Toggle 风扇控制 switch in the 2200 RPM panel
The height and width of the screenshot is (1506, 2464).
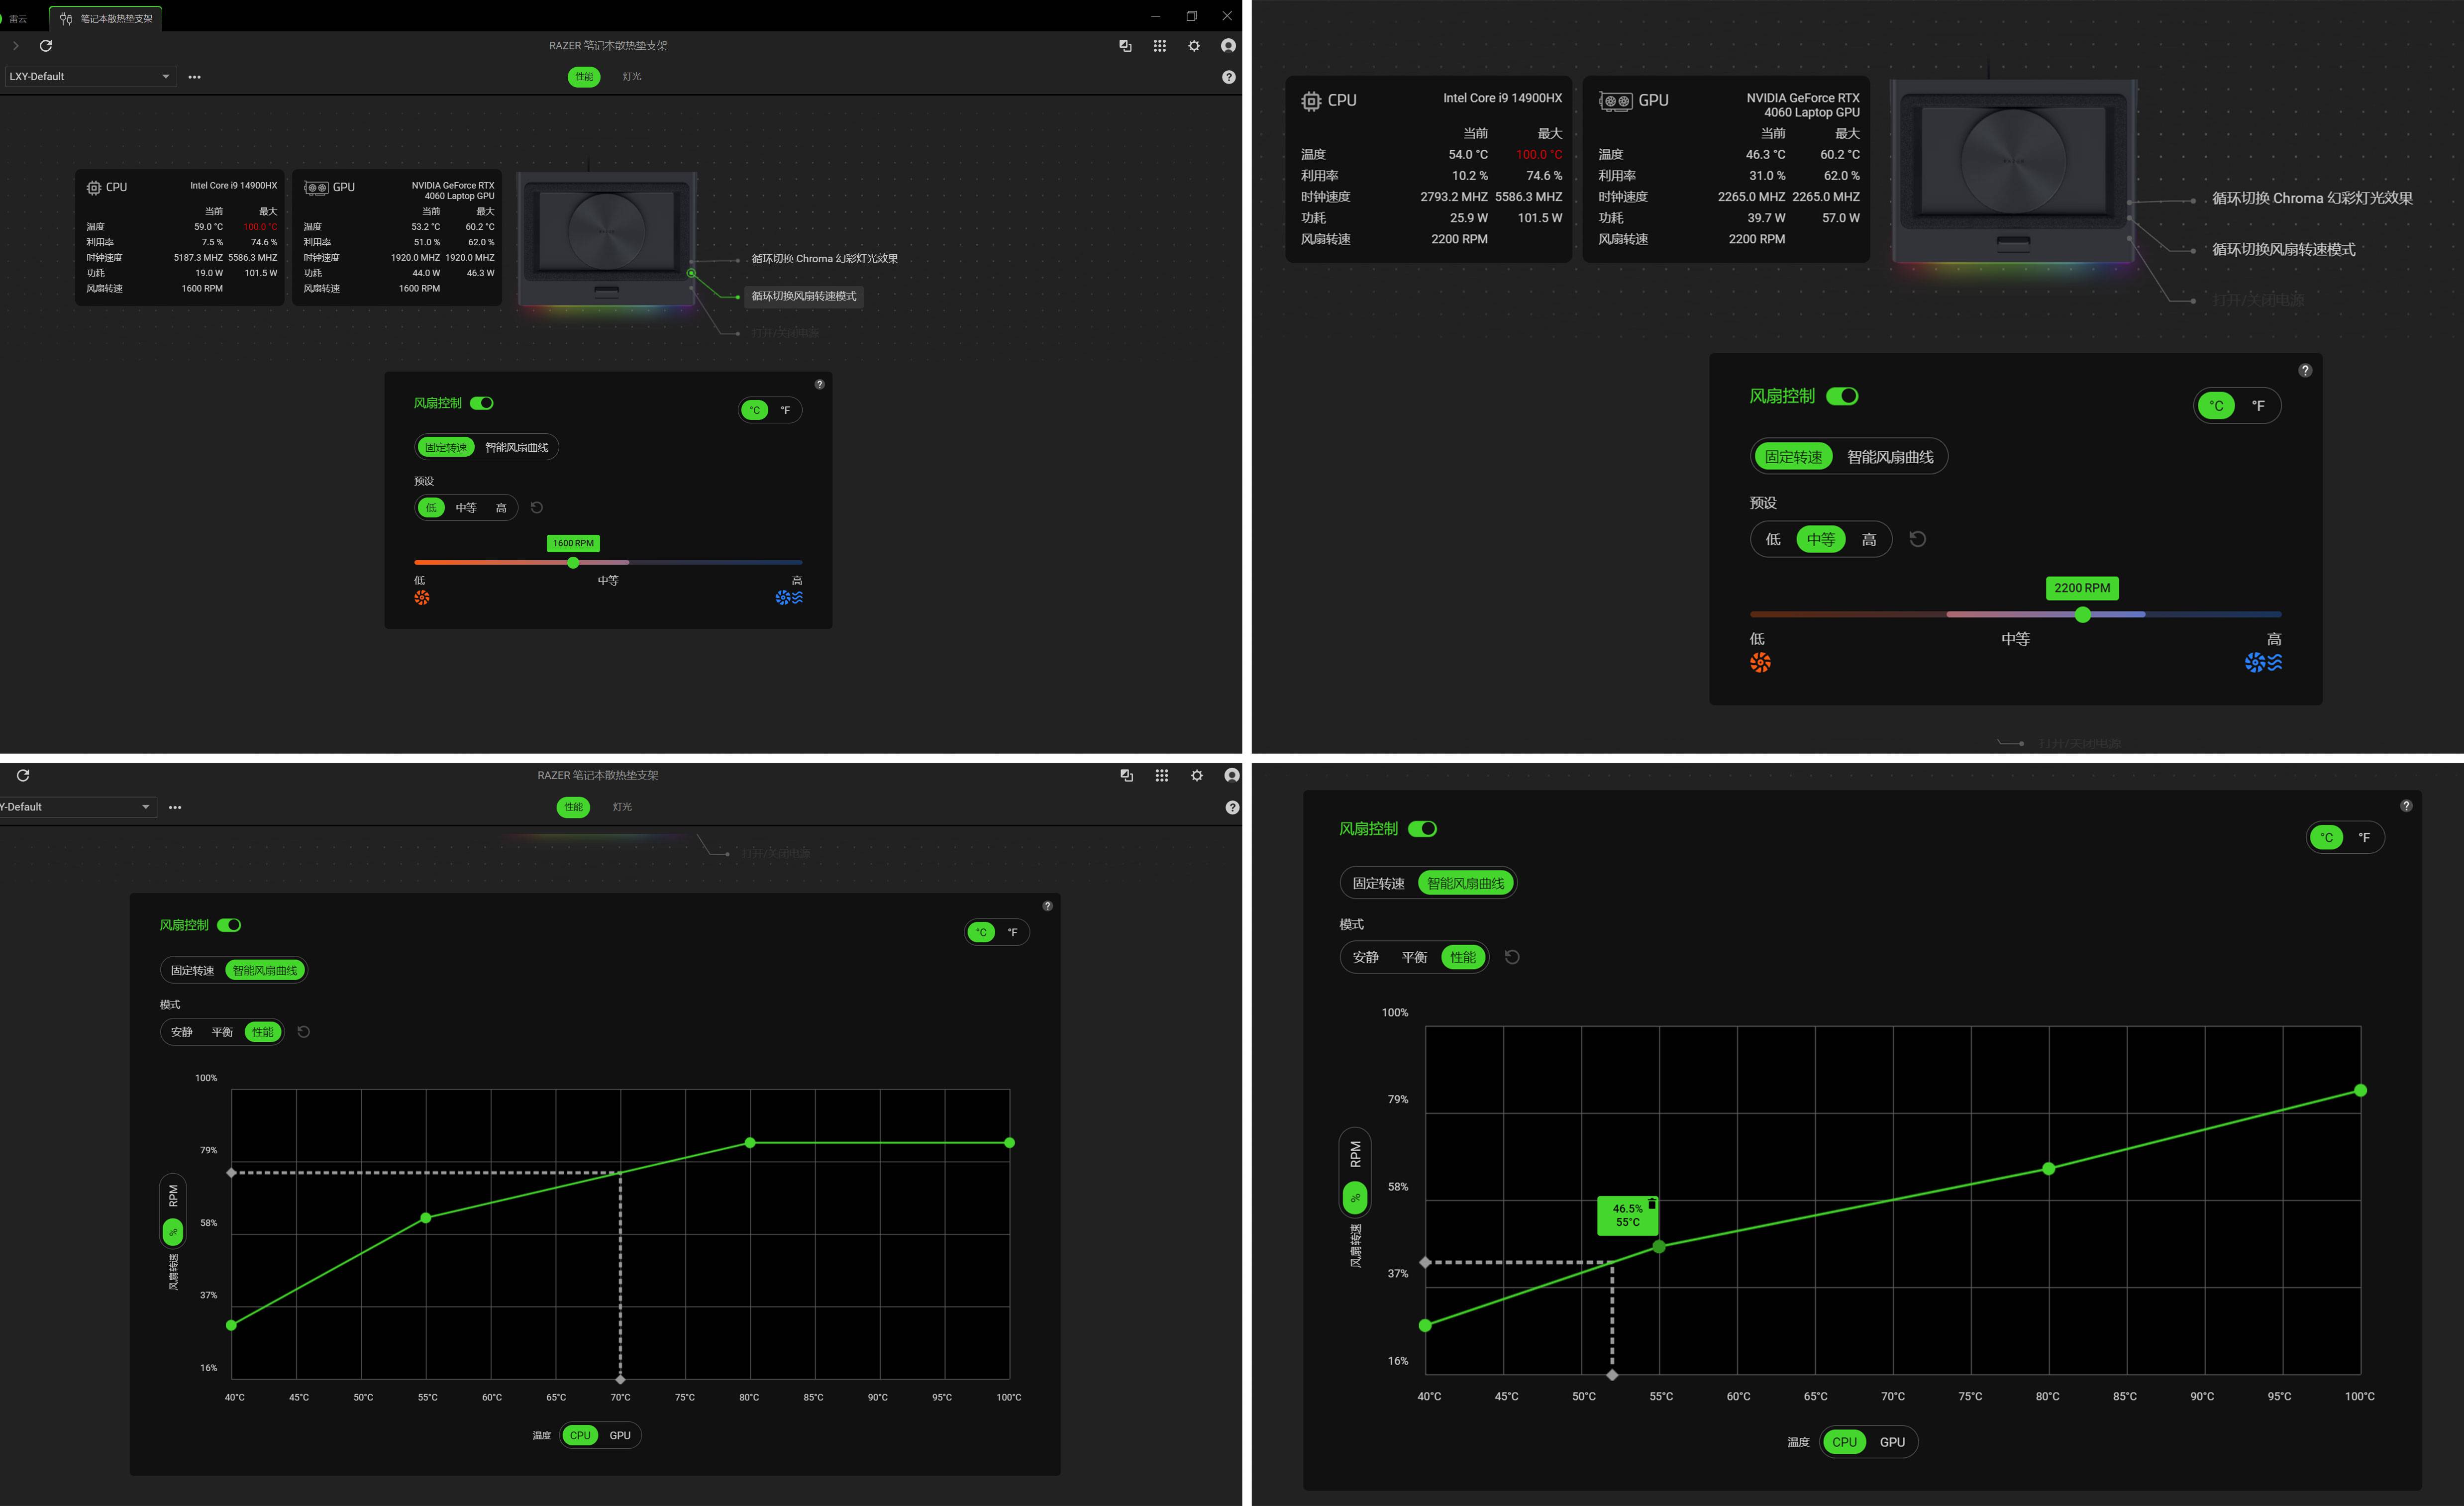tap(1842, 396)
